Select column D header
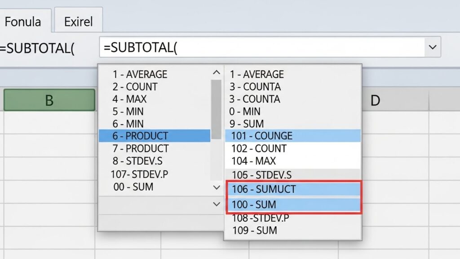Viewport: 460px width, 259px height. [x=375, y=101]
